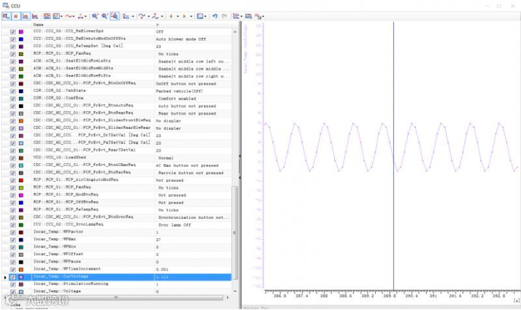Click the first toolbar icon at far left
Screen dimensions: 521x310
6,15
